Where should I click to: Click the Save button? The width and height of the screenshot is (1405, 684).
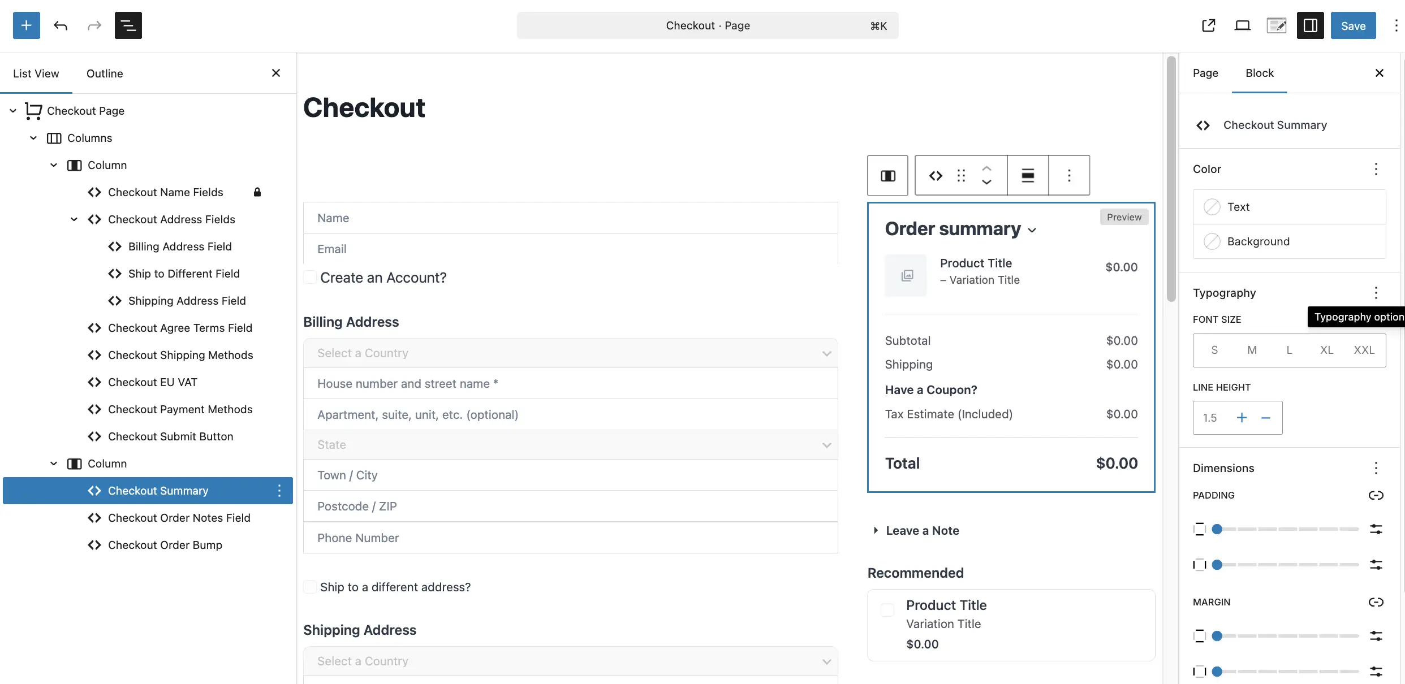pos(1353,25)
